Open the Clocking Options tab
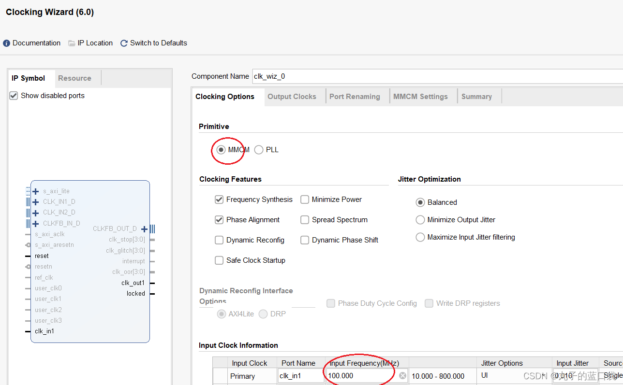The width and height of the screenshot is (623, 385). pos(225,97)
